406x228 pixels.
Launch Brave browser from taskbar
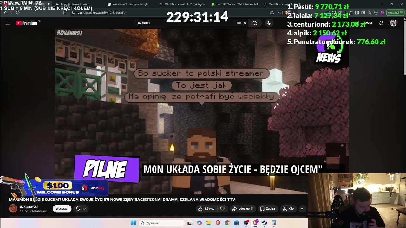coord(218,223)
